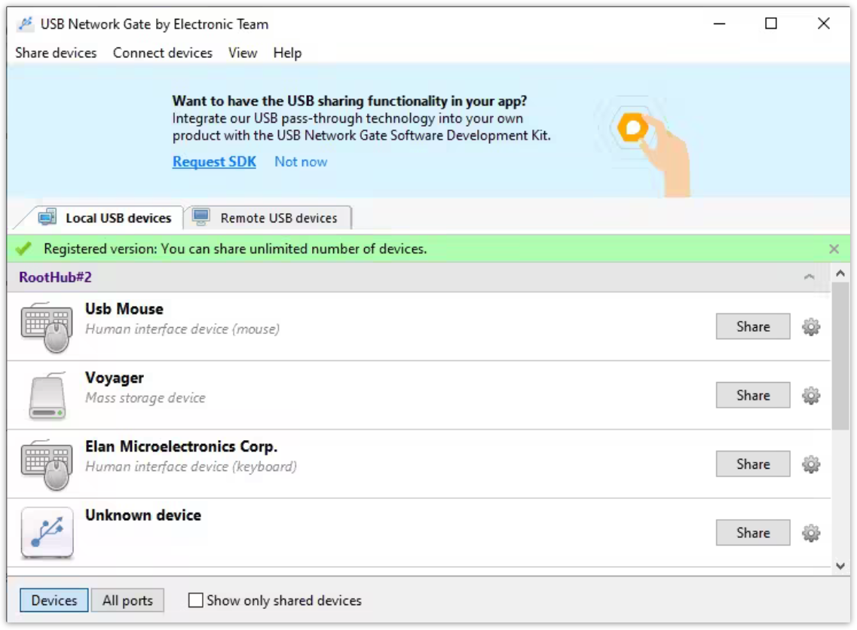Toggle Show only shared devices checkbox
Viewport: 857px width, 630px height.
[x=195, y=600]
